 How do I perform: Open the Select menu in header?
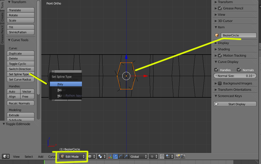(29, 157)
